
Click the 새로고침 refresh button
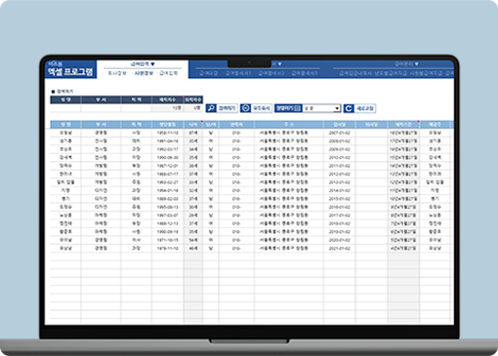tap(359, 108)
